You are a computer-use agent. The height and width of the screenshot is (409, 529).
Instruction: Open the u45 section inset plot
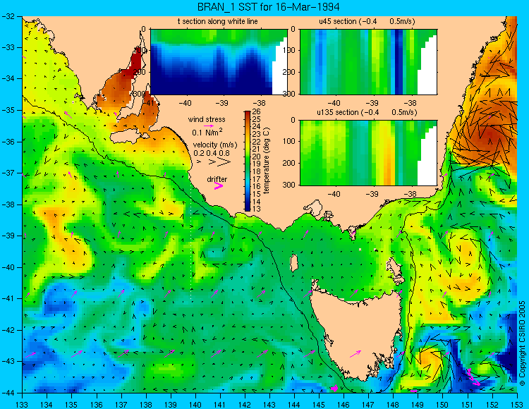tap(368, 62)
